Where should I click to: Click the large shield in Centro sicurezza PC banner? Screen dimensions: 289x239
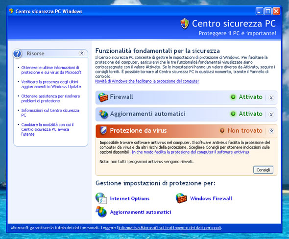pos(185,24)
